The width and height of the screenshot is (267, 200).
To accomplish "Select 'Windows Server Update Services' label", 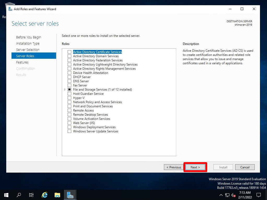I will pyautogui.click(x=96, y=131).
